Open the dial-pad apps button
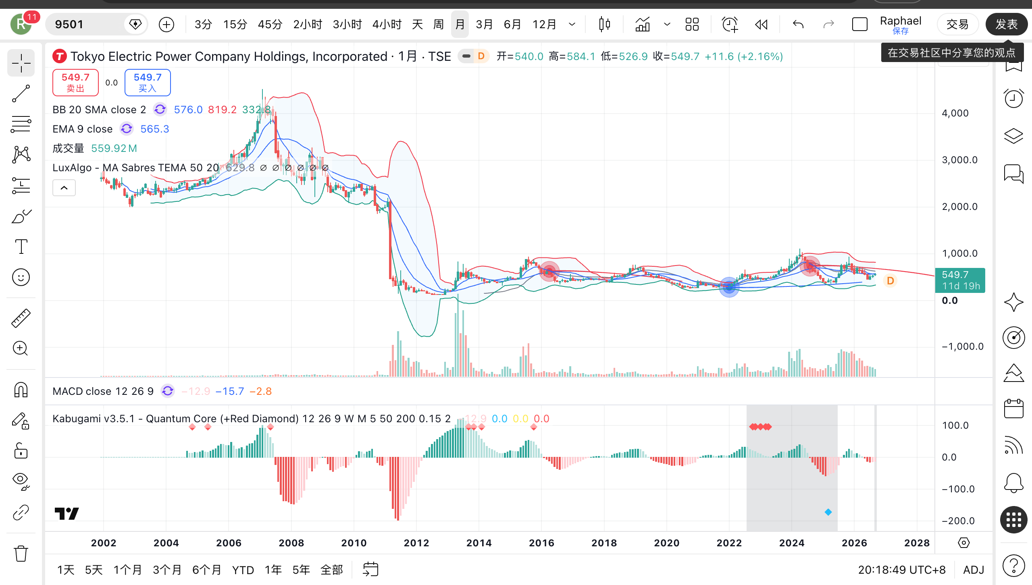Image resolution: width=1032 pixels, height=585 pixels. 1013,520
